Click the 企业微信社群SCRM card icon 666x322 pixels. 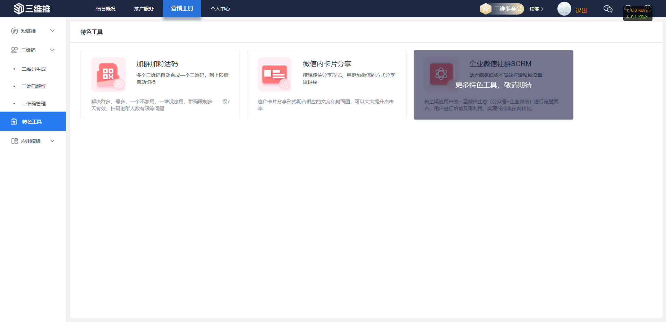[x=442, y=75]
